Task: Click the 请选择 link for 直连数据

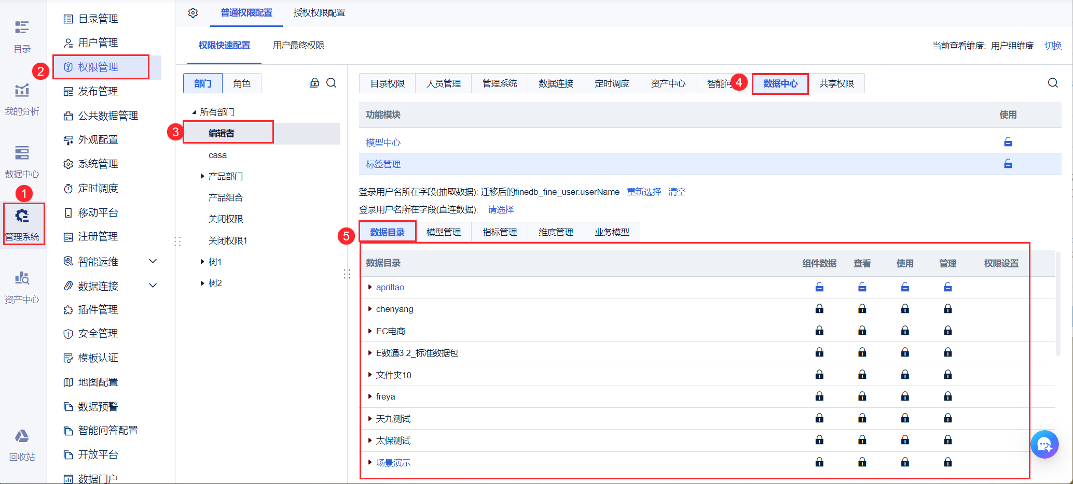Action: pyautogui.click(x=501, y=209)
